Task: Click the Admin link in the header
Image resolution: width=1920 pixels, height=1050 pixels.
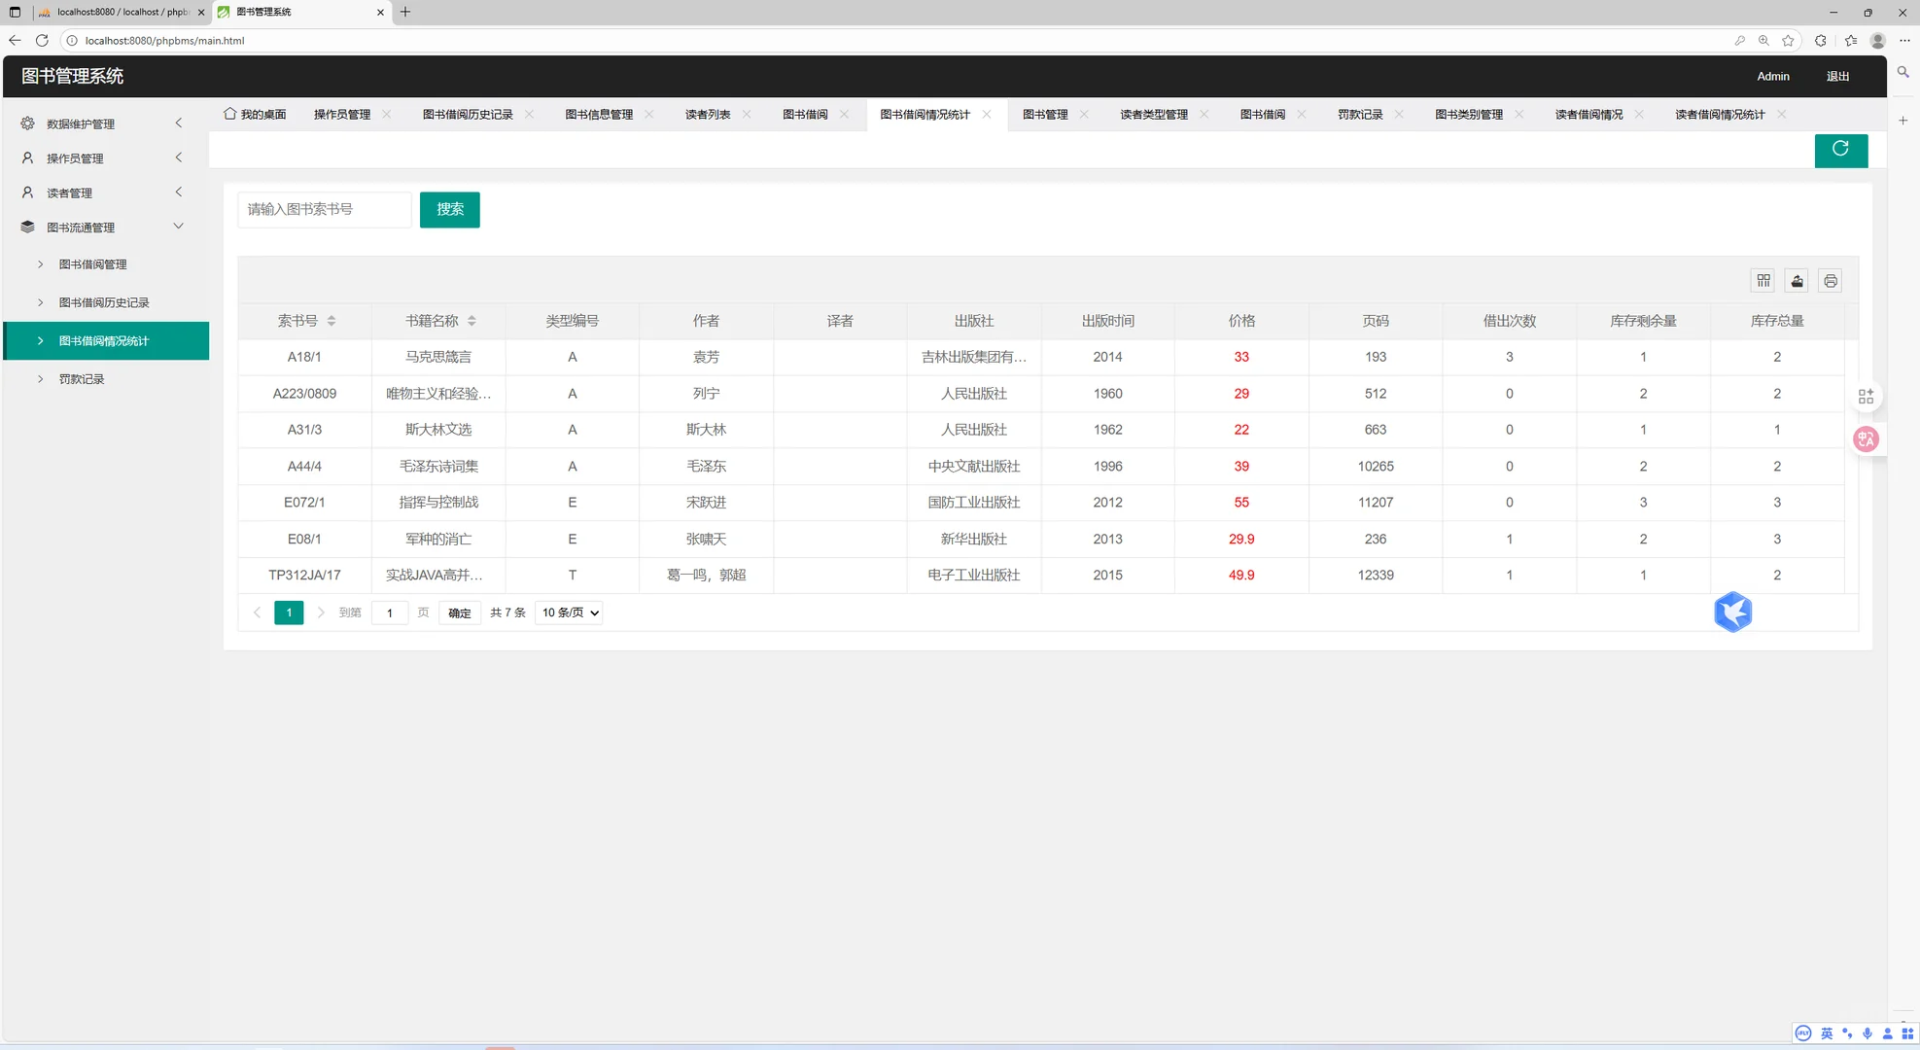Action: pyautogui.click(x=1772, y=76)
